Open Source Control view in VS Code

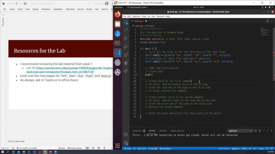coord(126,38)
